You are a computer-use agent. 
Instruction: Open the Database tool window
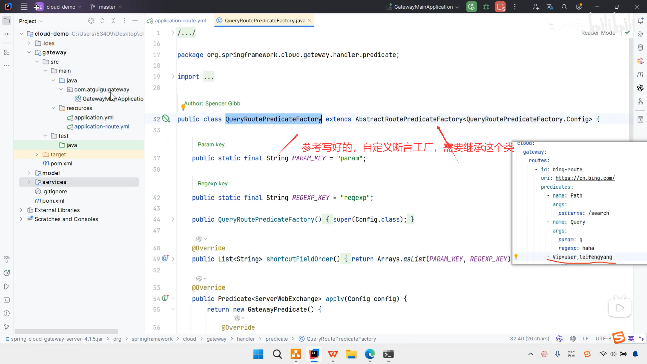pyautogui.click(x=641, y=47)
